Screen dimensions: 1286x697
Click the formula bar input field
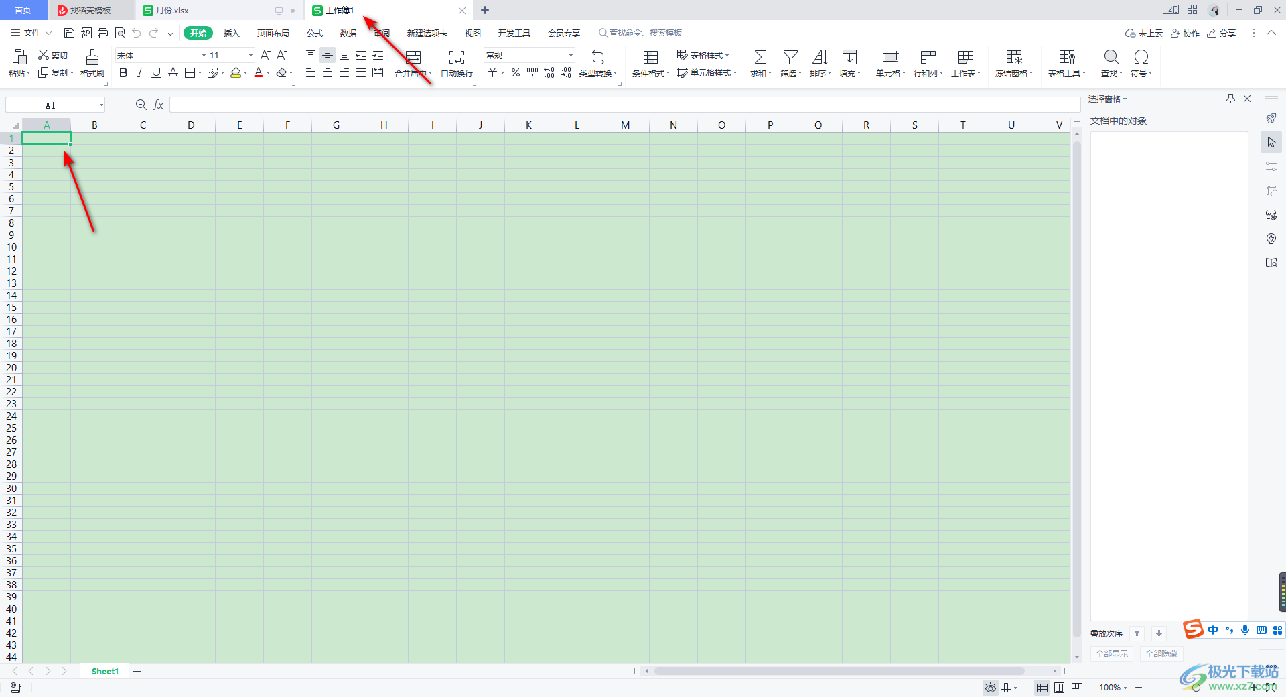tap(624, 105)
